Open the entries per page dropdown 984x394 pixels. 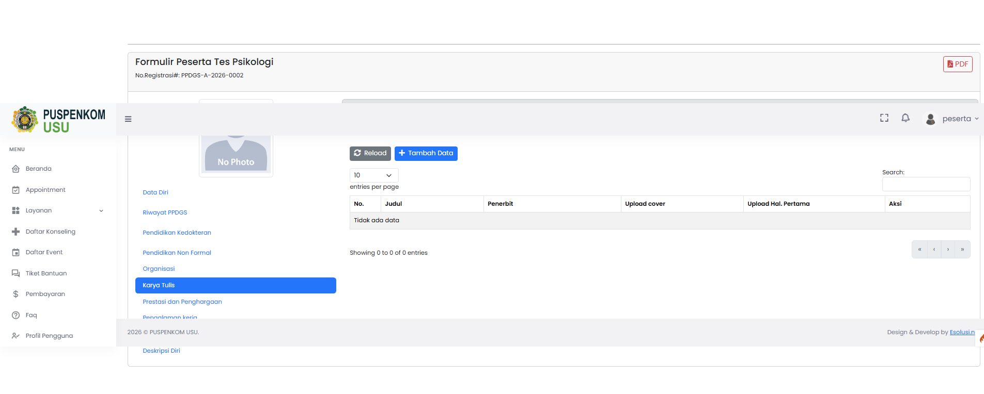click(x=374, y=175)
